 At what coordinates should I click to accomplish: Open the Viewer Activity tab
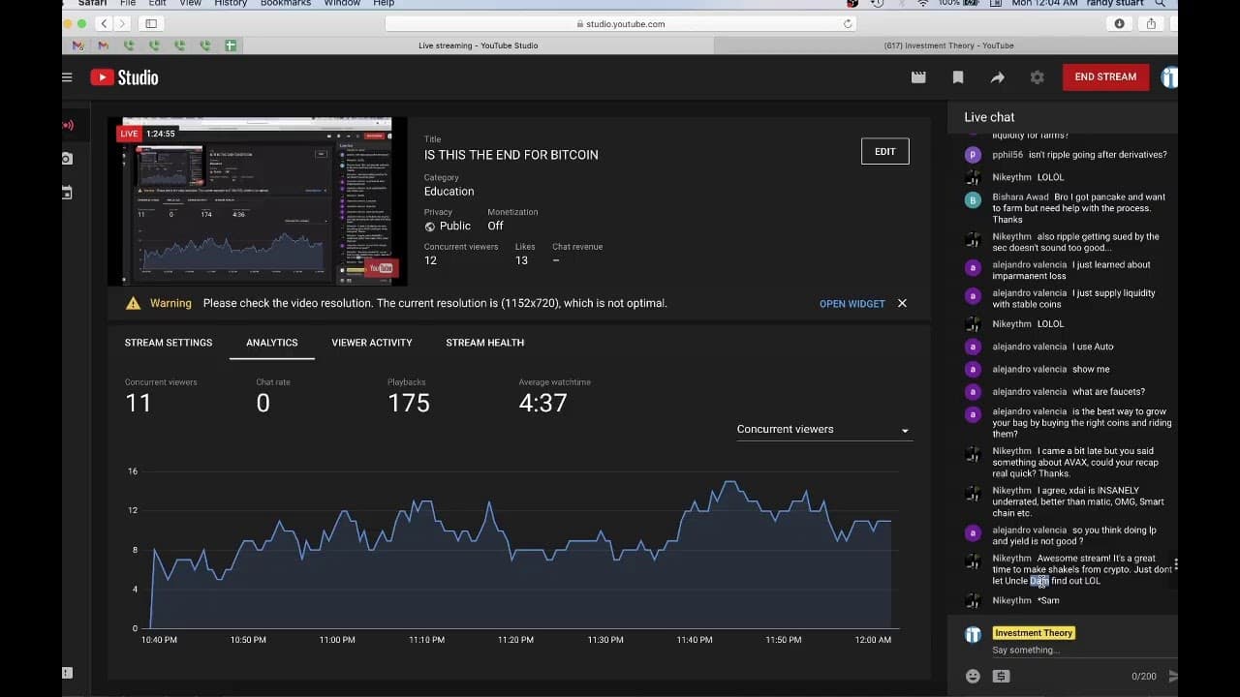click(372, 343)
